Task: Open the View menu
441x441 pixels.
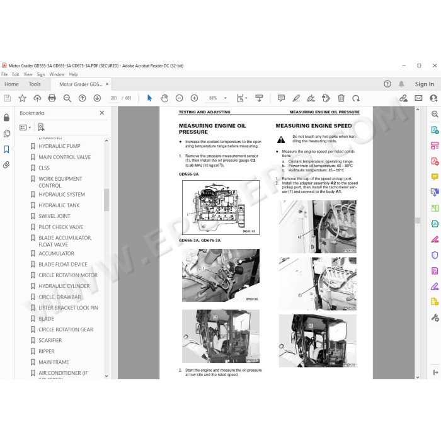Action: 28,74
